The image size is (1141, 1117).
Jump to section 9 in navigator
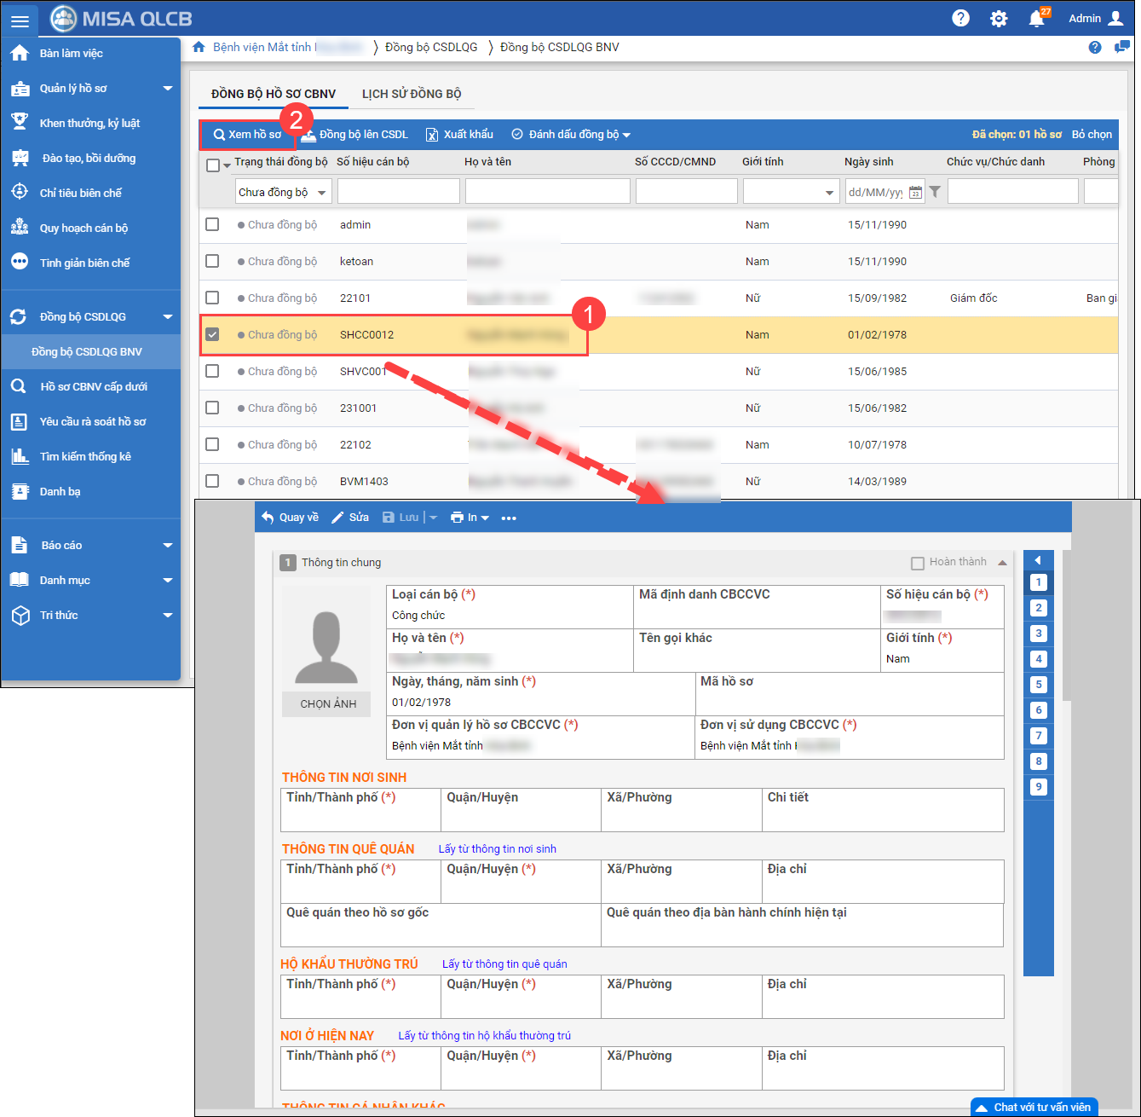[1038, 787]
